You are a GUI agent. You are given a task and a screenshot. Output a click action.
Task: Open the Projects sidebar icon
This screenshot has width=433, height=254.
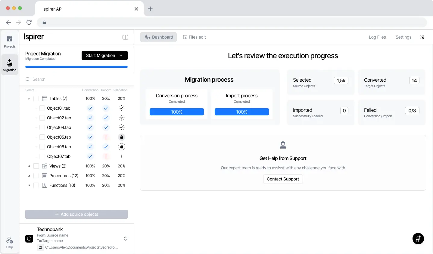click(x=10, y=42)
